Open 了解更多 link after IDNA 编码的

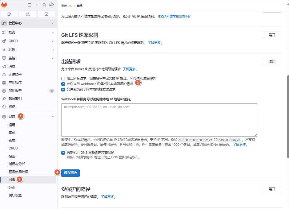[x=240, y=145]
